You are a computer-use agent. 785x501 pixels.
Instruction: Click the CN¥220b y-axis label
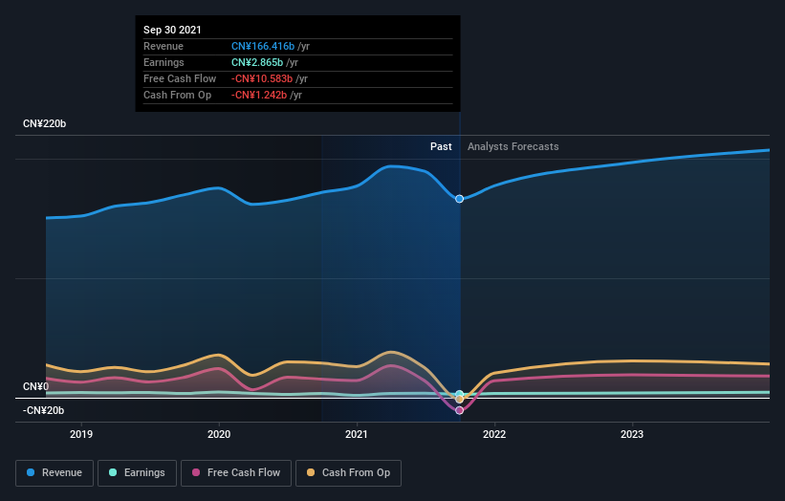[x=45, y=123]
